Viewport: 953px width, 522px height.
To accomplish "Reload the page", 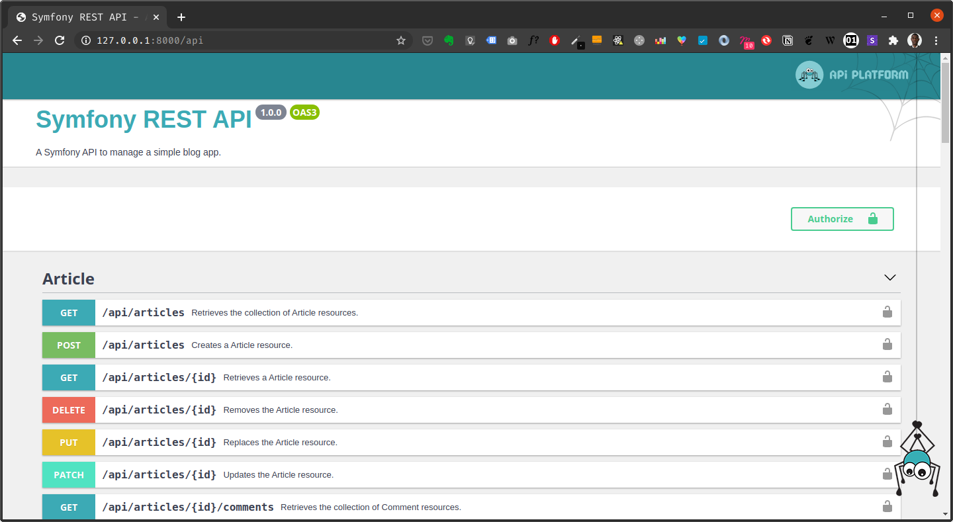I will [60, 40].
